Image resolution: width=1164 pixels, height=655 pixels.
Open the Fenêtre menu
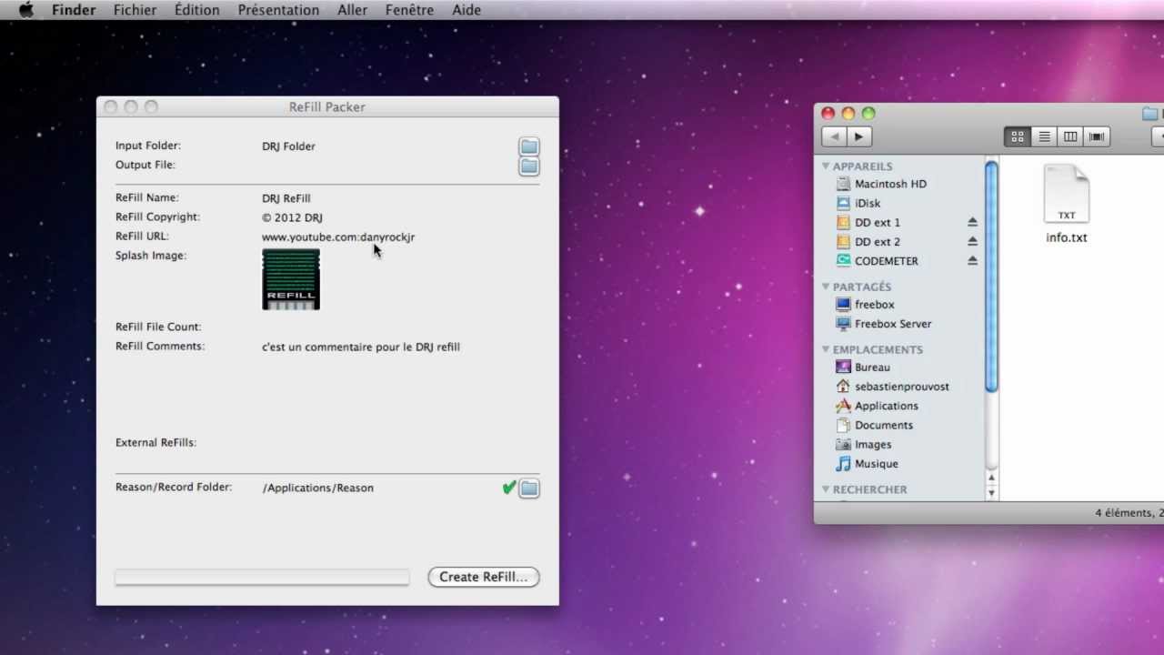click(409, 10)
